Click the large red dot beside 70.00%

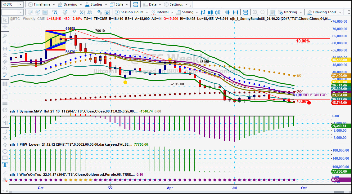click(x=309, y=103)
